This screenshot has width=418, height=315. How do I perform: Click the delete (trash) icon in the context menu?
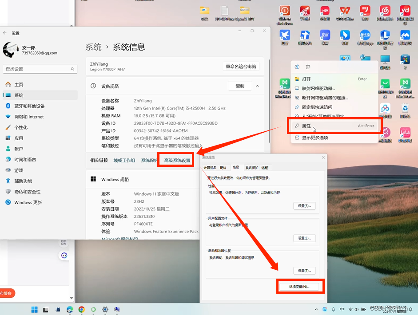coord(308,67)
